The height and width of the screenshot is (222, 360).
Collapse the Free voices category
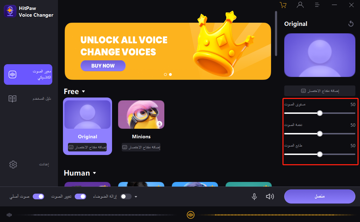tap(84, 91)
